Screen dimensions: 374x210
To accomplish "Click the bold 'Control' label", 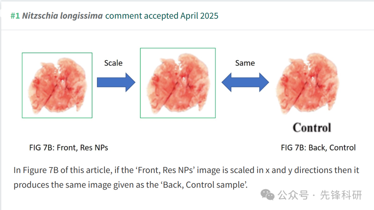I will 312,128.
